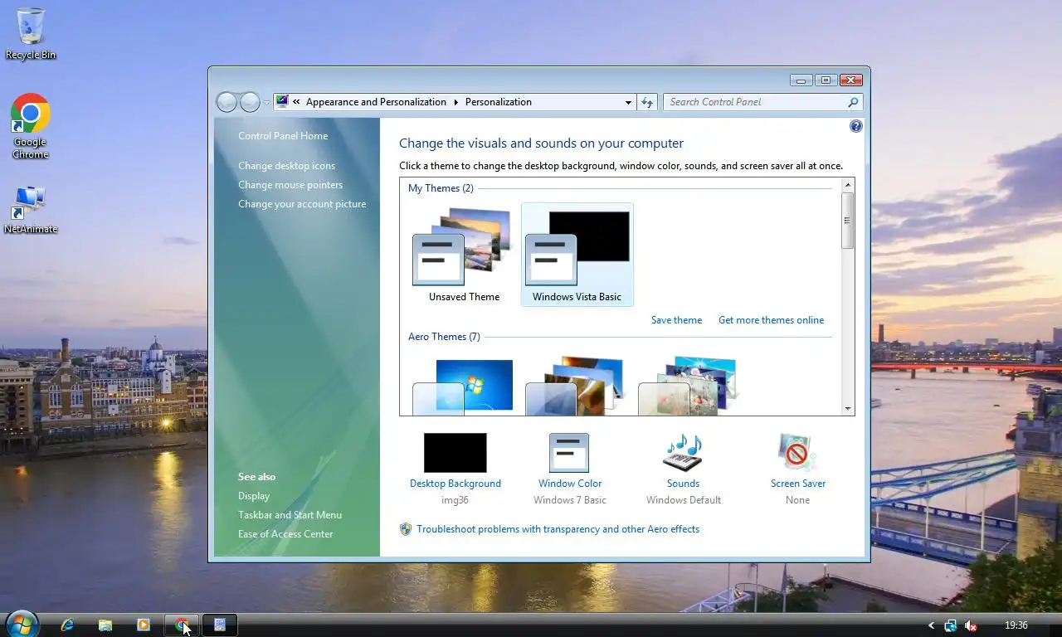Select the Unsaved Theme thumbnail

tap(464, 255)
